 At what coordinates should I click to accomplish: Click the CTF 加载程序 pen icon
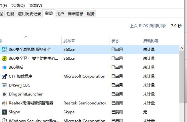pos(4,76)
